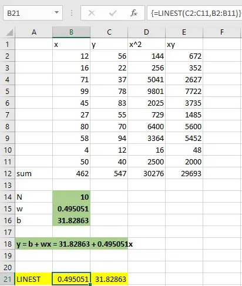242x286 pixels.
Task: Click the N label cell
Action: [34, 197]
